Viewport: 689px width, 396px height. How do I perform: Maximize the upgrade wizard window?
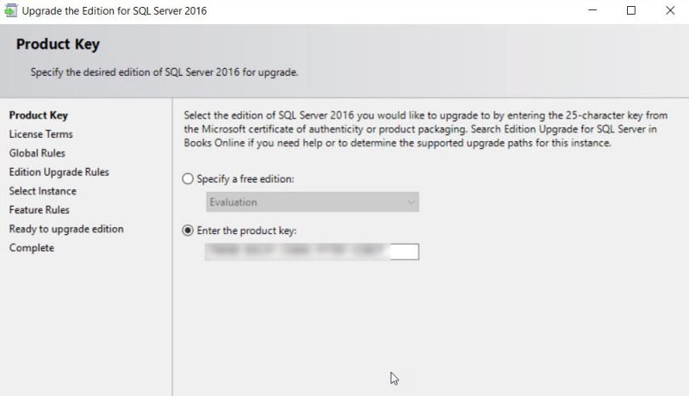(x=631, y=11)
